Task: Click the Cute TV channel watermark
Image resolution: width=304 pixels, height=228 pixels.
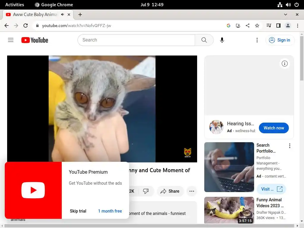Action: pyautogui.click(x=188, y=153)
